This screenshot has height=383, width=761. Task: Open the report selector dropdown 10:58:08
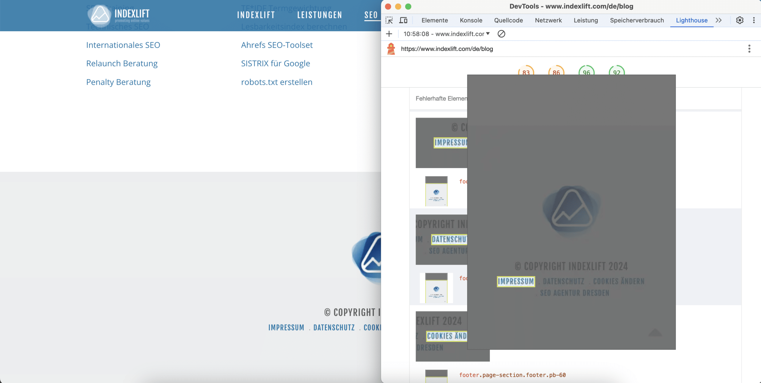(x=446, y=34)
